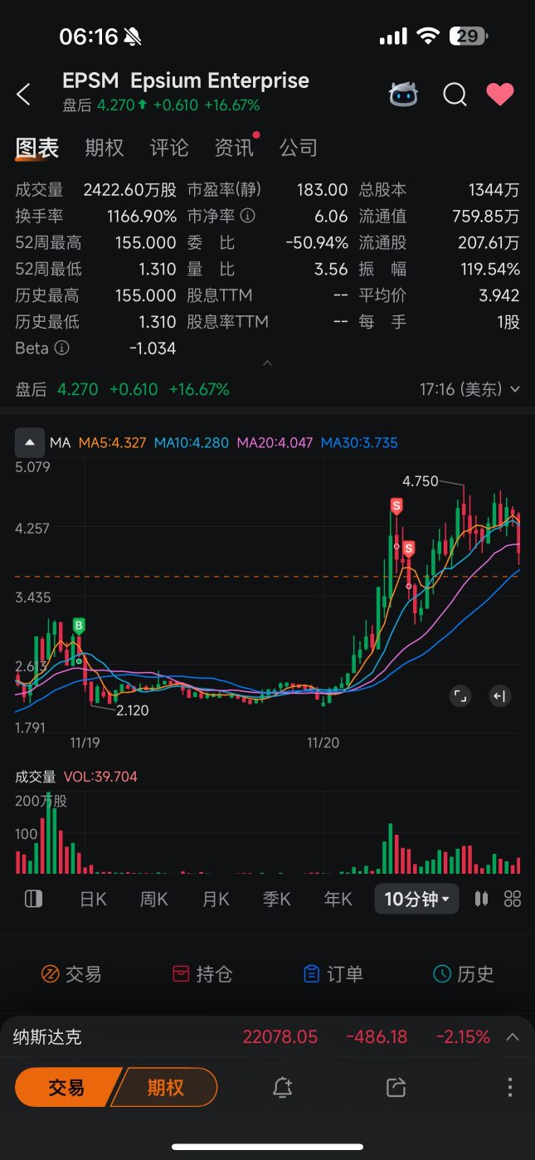Open the AI assistant robot icon
This screenshot has width=535, height=1160.
404,95
